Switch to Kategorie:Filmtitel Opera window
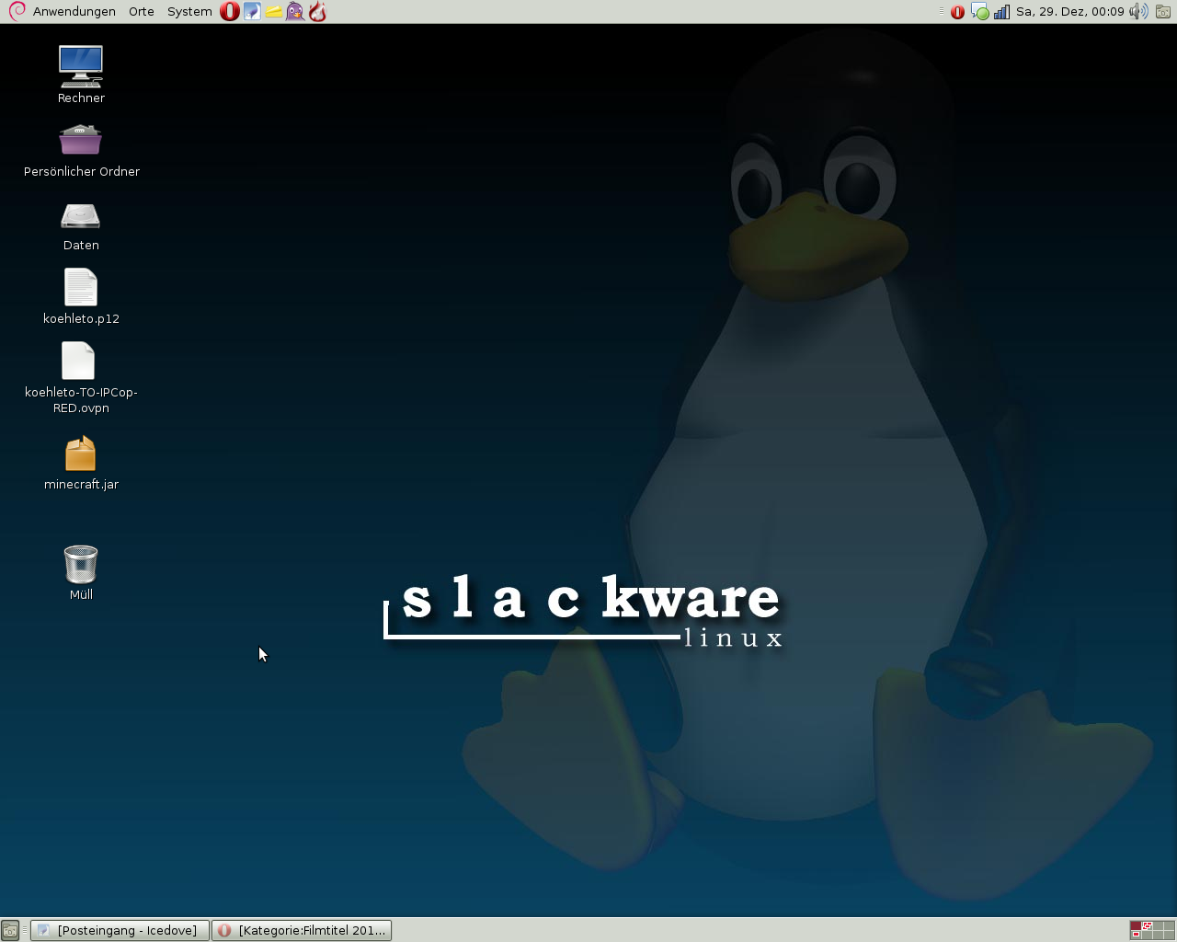Image resolution: width=1177 pixels, height=942 pixels. (303, 930)
